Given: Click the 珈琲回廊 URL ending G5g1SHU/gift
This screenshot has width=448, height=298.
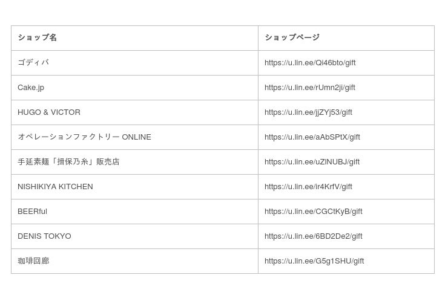Looking at the screenshot, I should [x=314, y=261].
